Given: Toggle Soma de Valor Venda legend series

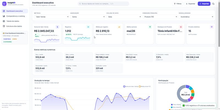Looking at the screenshot, I should tap(131, 87).
